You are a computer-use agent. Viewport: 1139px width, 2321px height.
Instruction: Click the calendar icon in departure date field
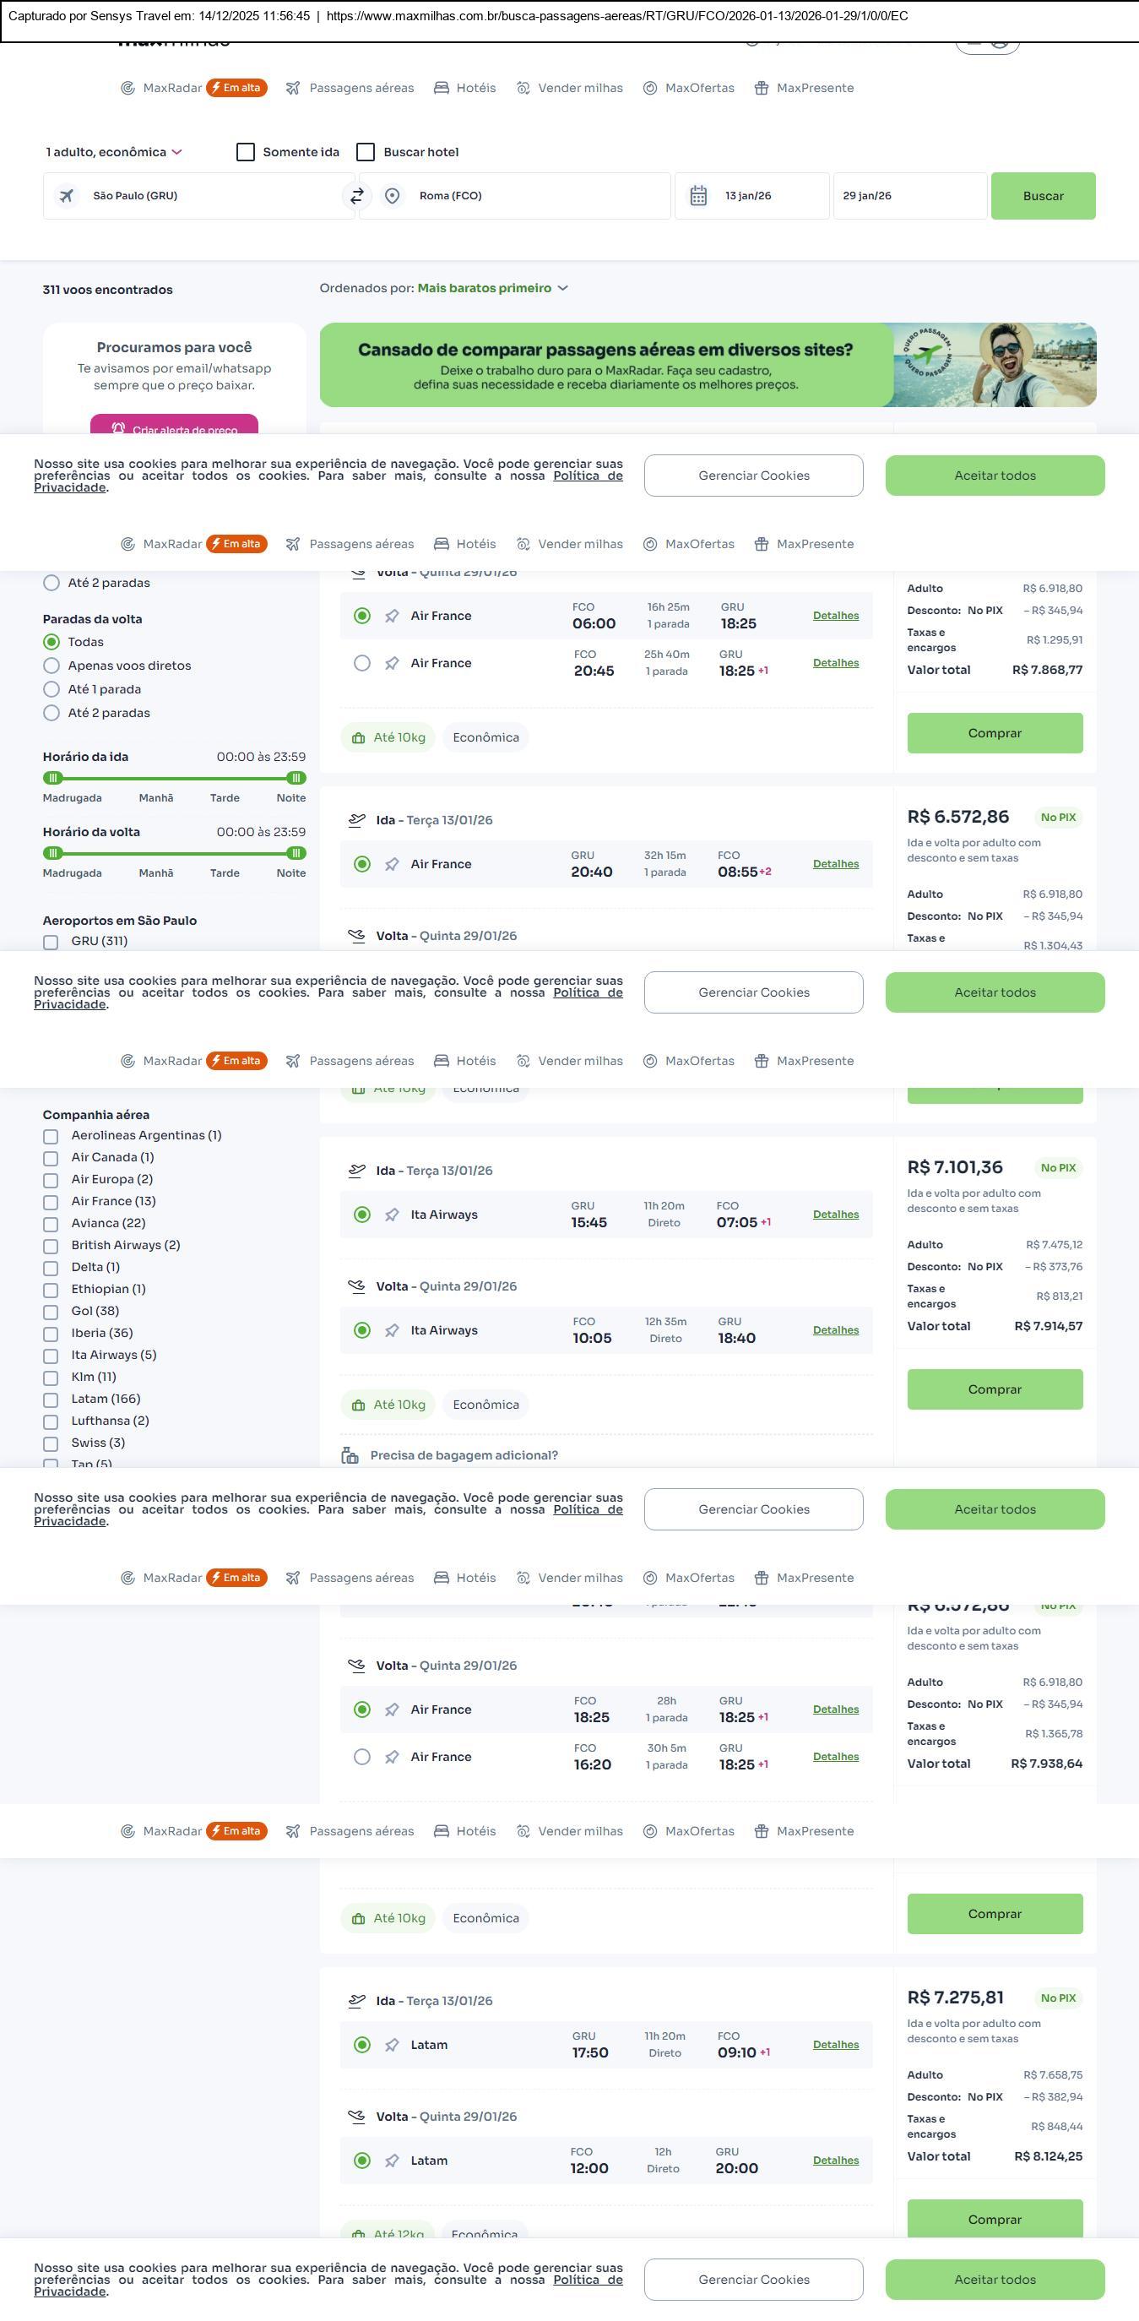click(697, 195)
